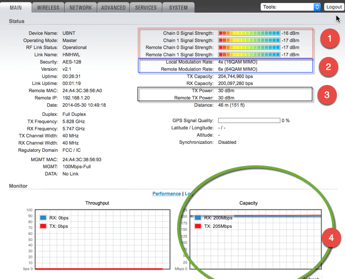Open the SYSTEM tab
The image size is (345, 279).
click(x=178, y=8)
